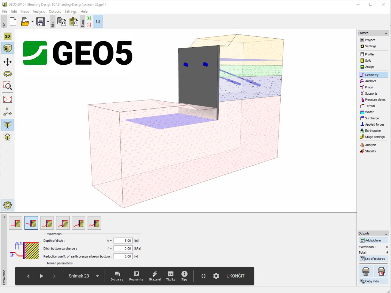391x293 pixels.
Task: Select the first flat-terrain excavation shape
Action: coord(15,223)
